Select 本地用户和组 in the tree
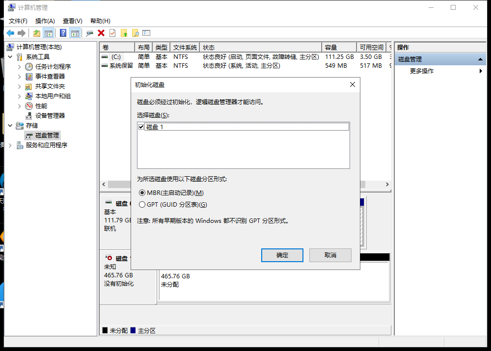Viewport: 491px width, 351px height. [x=53, y=96]
